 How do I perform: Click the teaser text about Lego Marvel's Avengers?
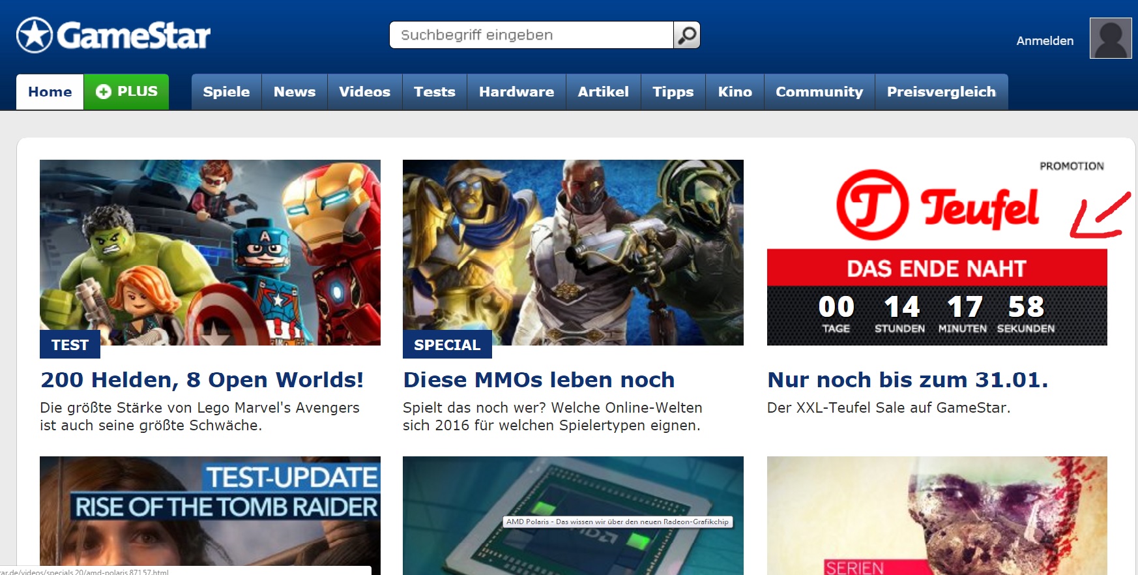[x=199, y=417]
